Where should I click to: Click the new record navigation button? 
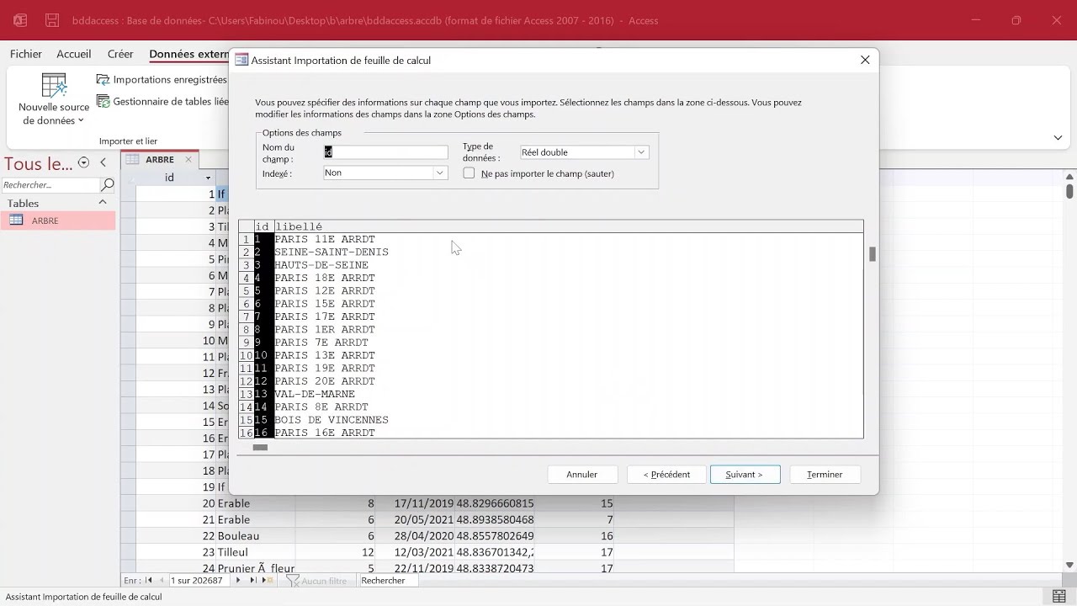point(267,581)
